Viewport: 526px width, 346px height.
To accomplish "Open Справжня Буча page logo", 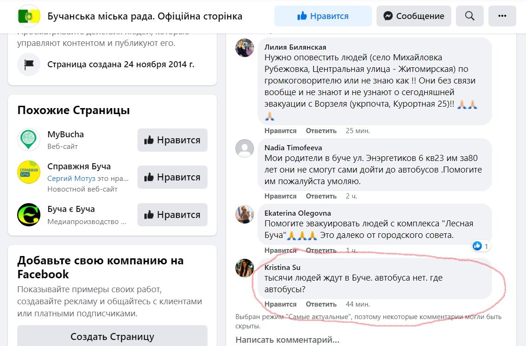I will (29, 172).
